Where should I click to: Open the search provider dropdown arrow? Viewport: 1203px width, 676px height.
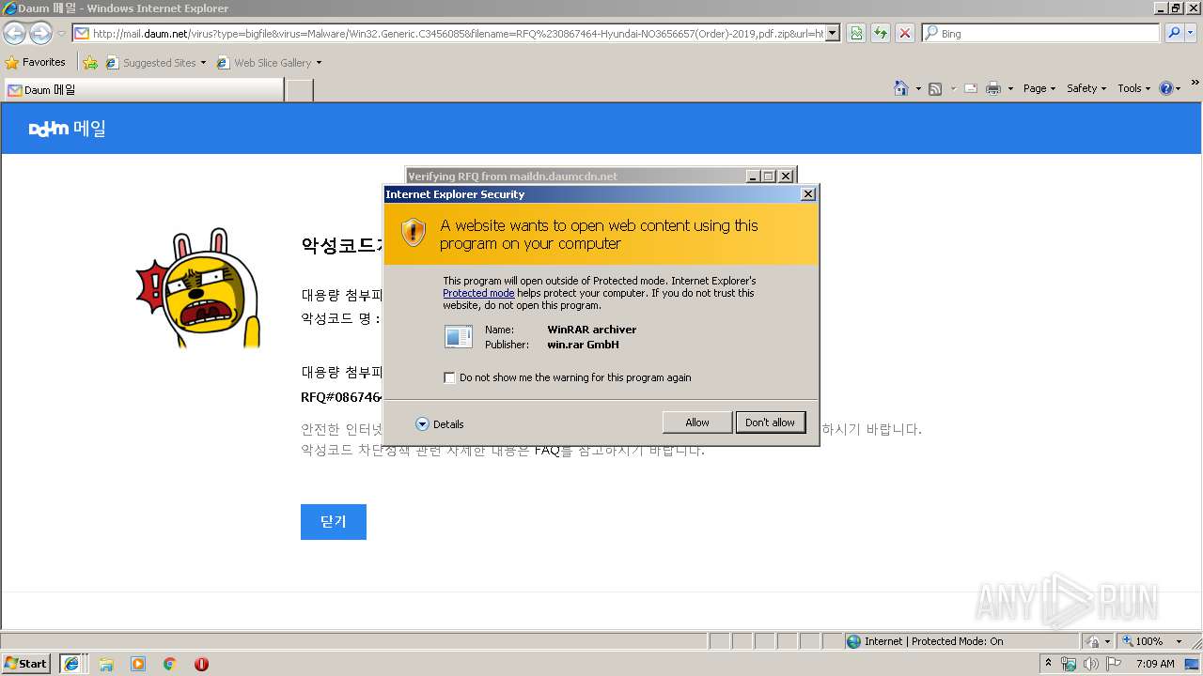(1191, 33)
